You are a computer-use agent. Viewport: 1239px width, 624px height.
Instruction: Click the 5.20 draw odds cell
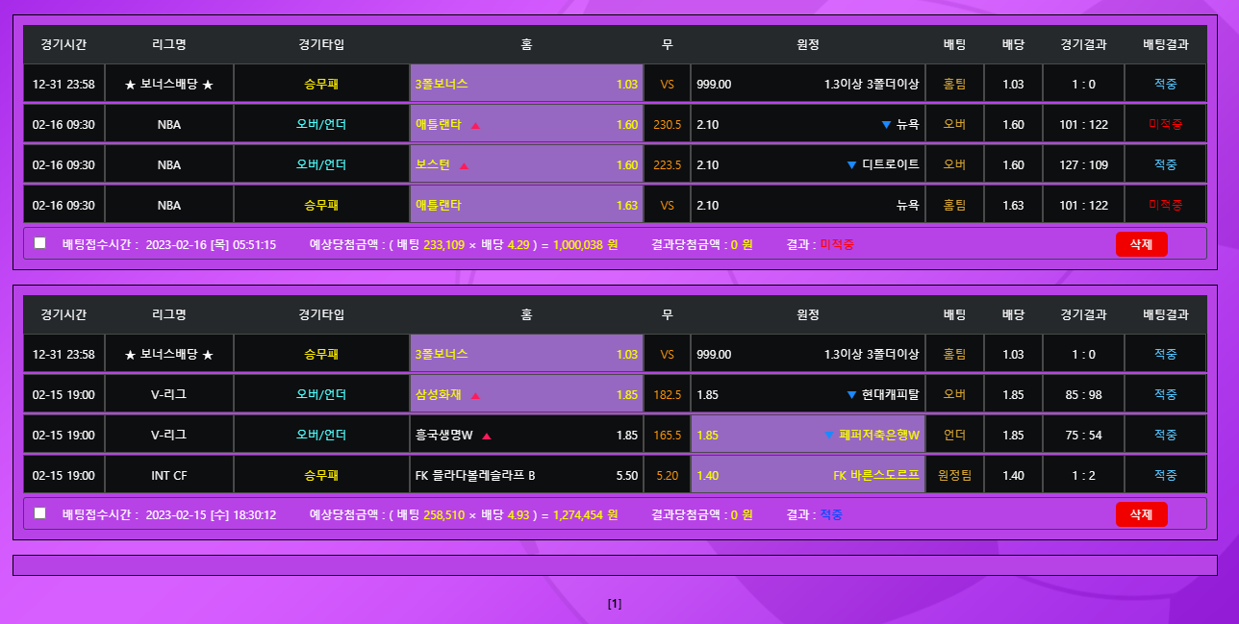(667, 475)
